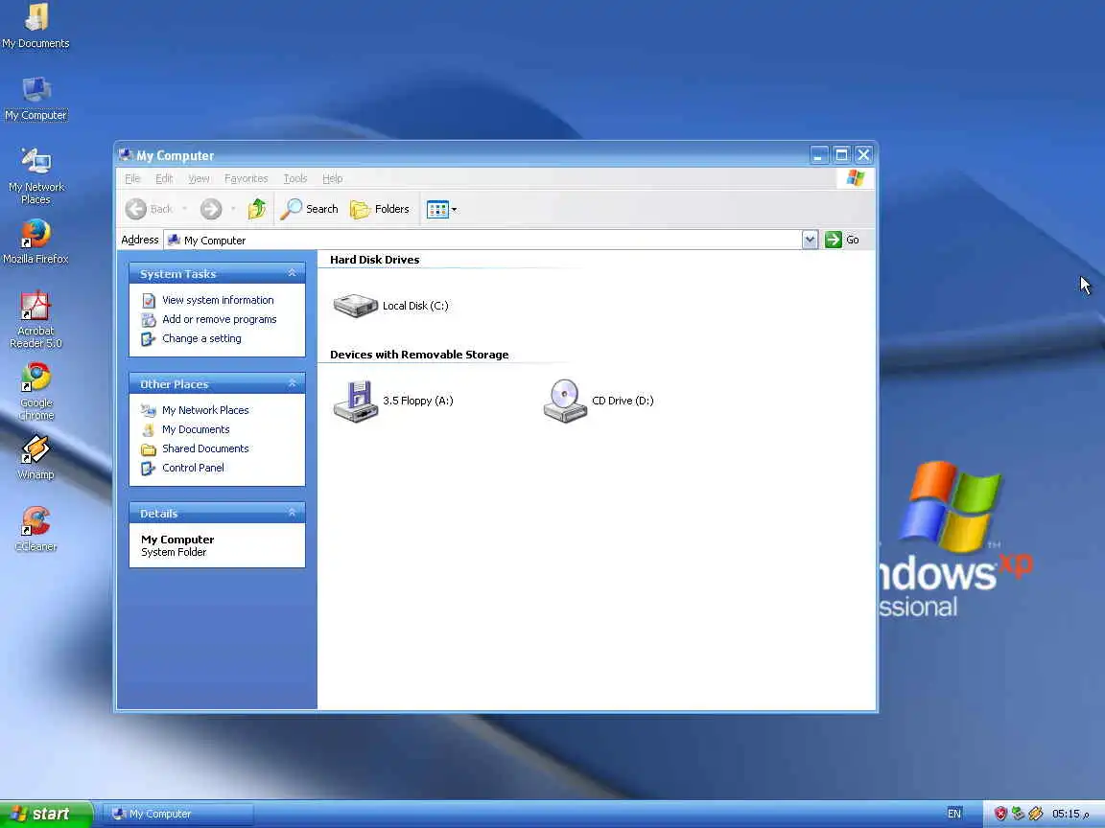Open My Documents link in Other Places
Image resolution: width=1105 pixels, height=828 pixels.
point(196,429)
